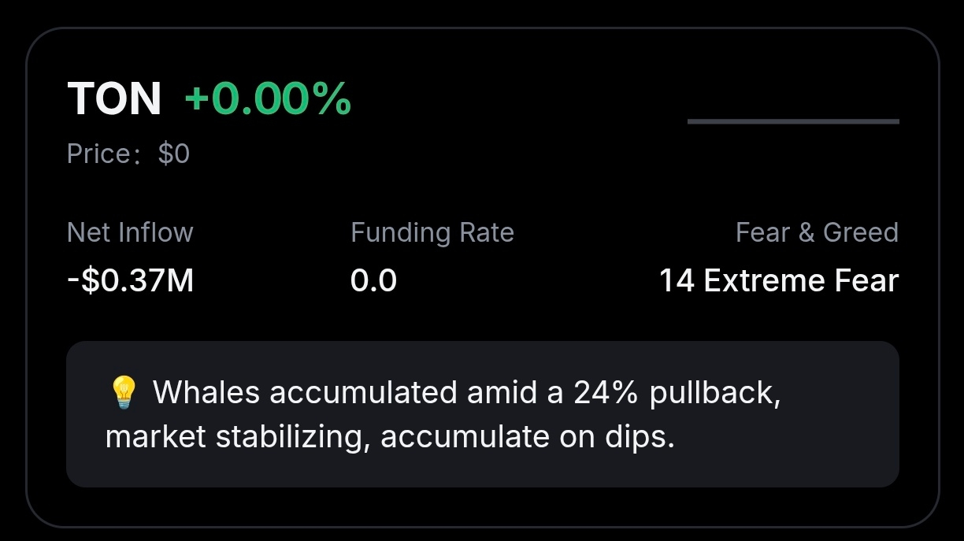Click the Funding Rate label

(x=432, y=232)
